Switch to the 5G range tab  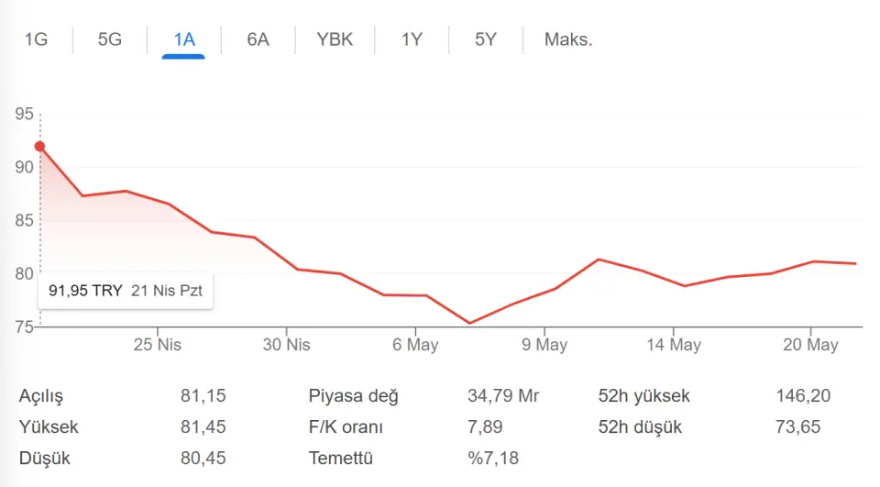coord(109,39)
